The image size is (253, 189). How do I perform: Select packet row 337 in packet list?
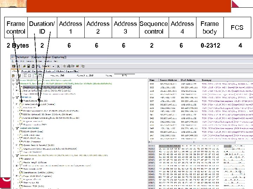tap(201, 101)
